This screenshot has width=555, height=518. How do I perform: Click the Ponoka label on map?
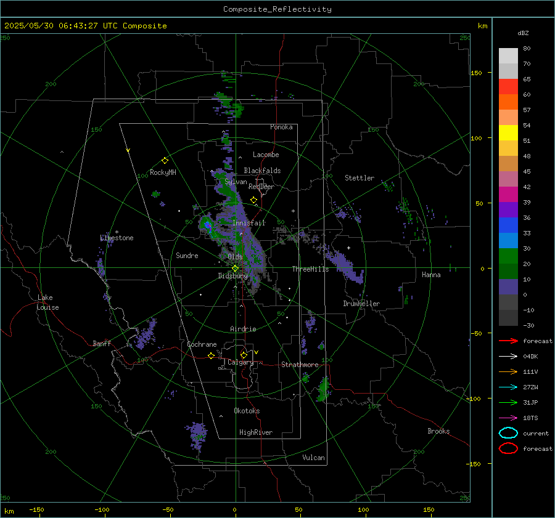tap(281, 127)
